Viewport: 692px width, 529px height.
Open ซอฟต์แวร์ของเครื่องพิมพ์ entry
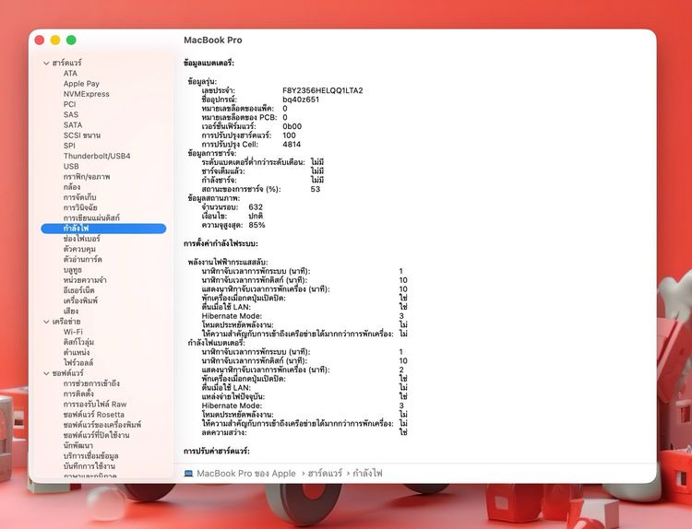(x=101, y=425)
